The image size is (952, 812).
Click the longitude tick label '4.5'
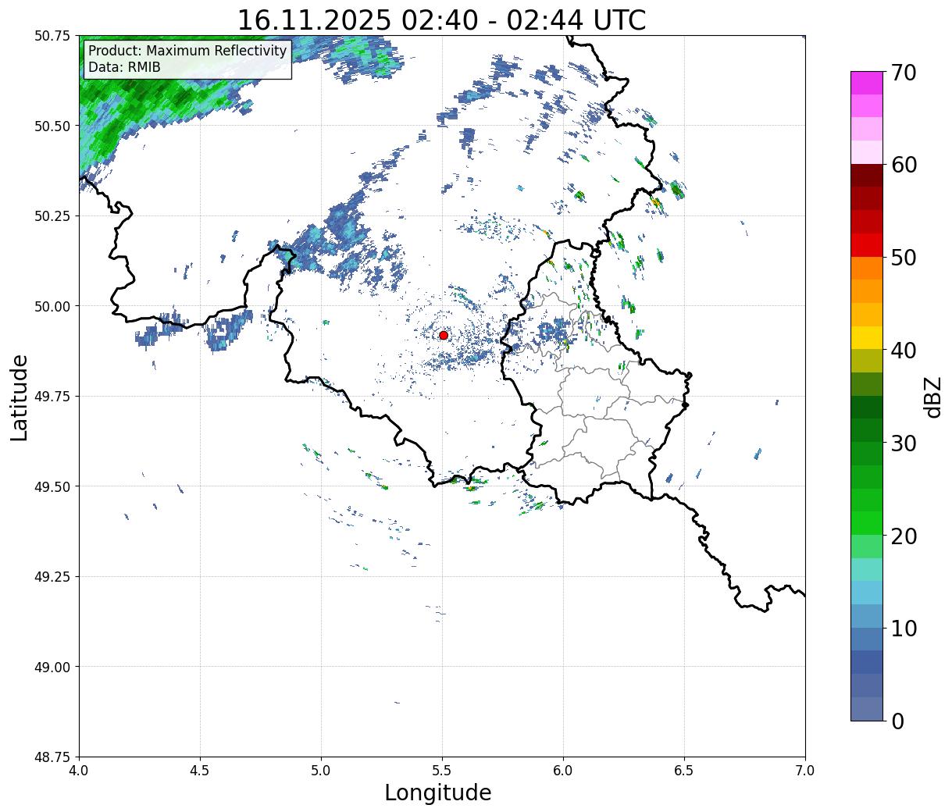[200, 770]
